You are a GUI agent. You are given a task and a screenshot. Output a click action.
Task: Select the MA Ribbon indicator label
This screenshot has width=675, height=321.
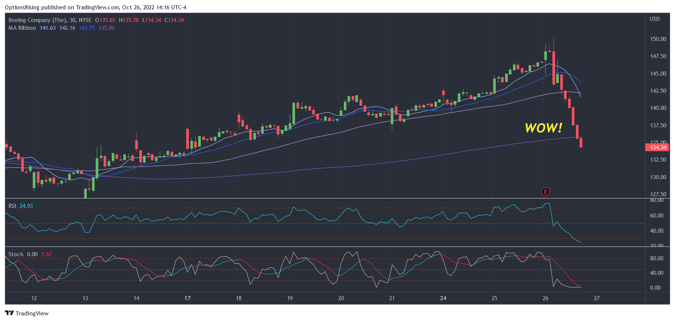point(22,28)
